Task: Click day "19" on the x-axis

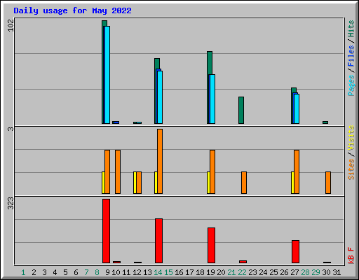Action: [x=210, y=272]
